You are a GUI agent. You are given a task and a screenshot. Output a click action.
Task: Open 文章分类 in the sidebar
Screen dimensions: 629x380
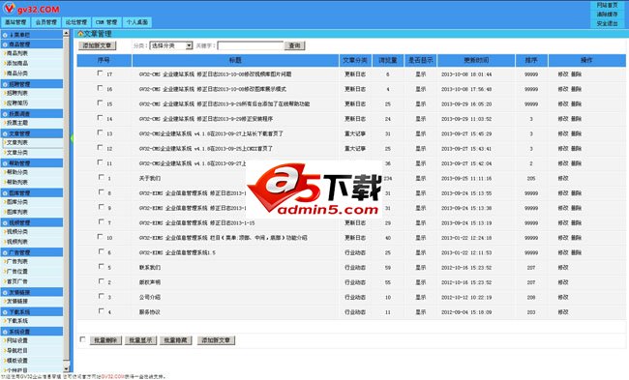point(17,153)
